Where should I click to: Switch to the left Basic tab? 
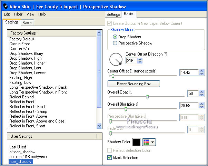click(27, 23)
